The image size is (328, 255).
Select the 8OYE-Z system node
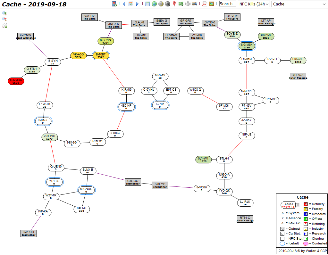[232, 35]
